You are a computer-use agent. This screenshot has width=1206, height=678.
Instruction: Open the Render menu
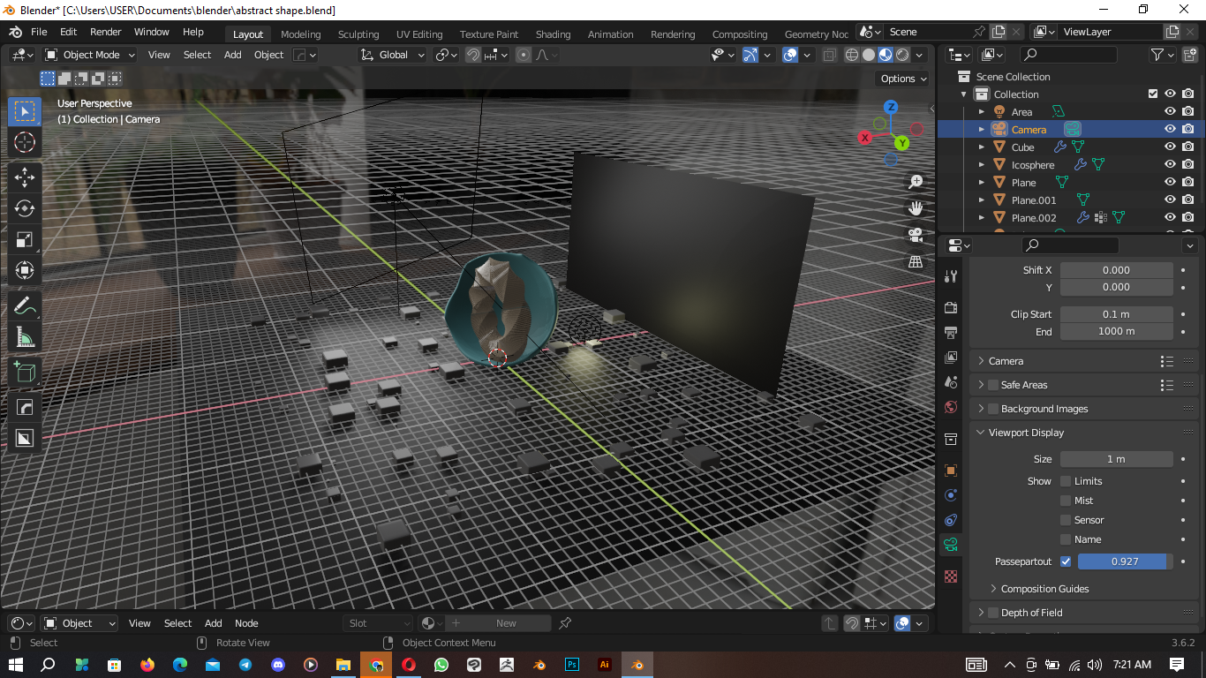point(106,32)
